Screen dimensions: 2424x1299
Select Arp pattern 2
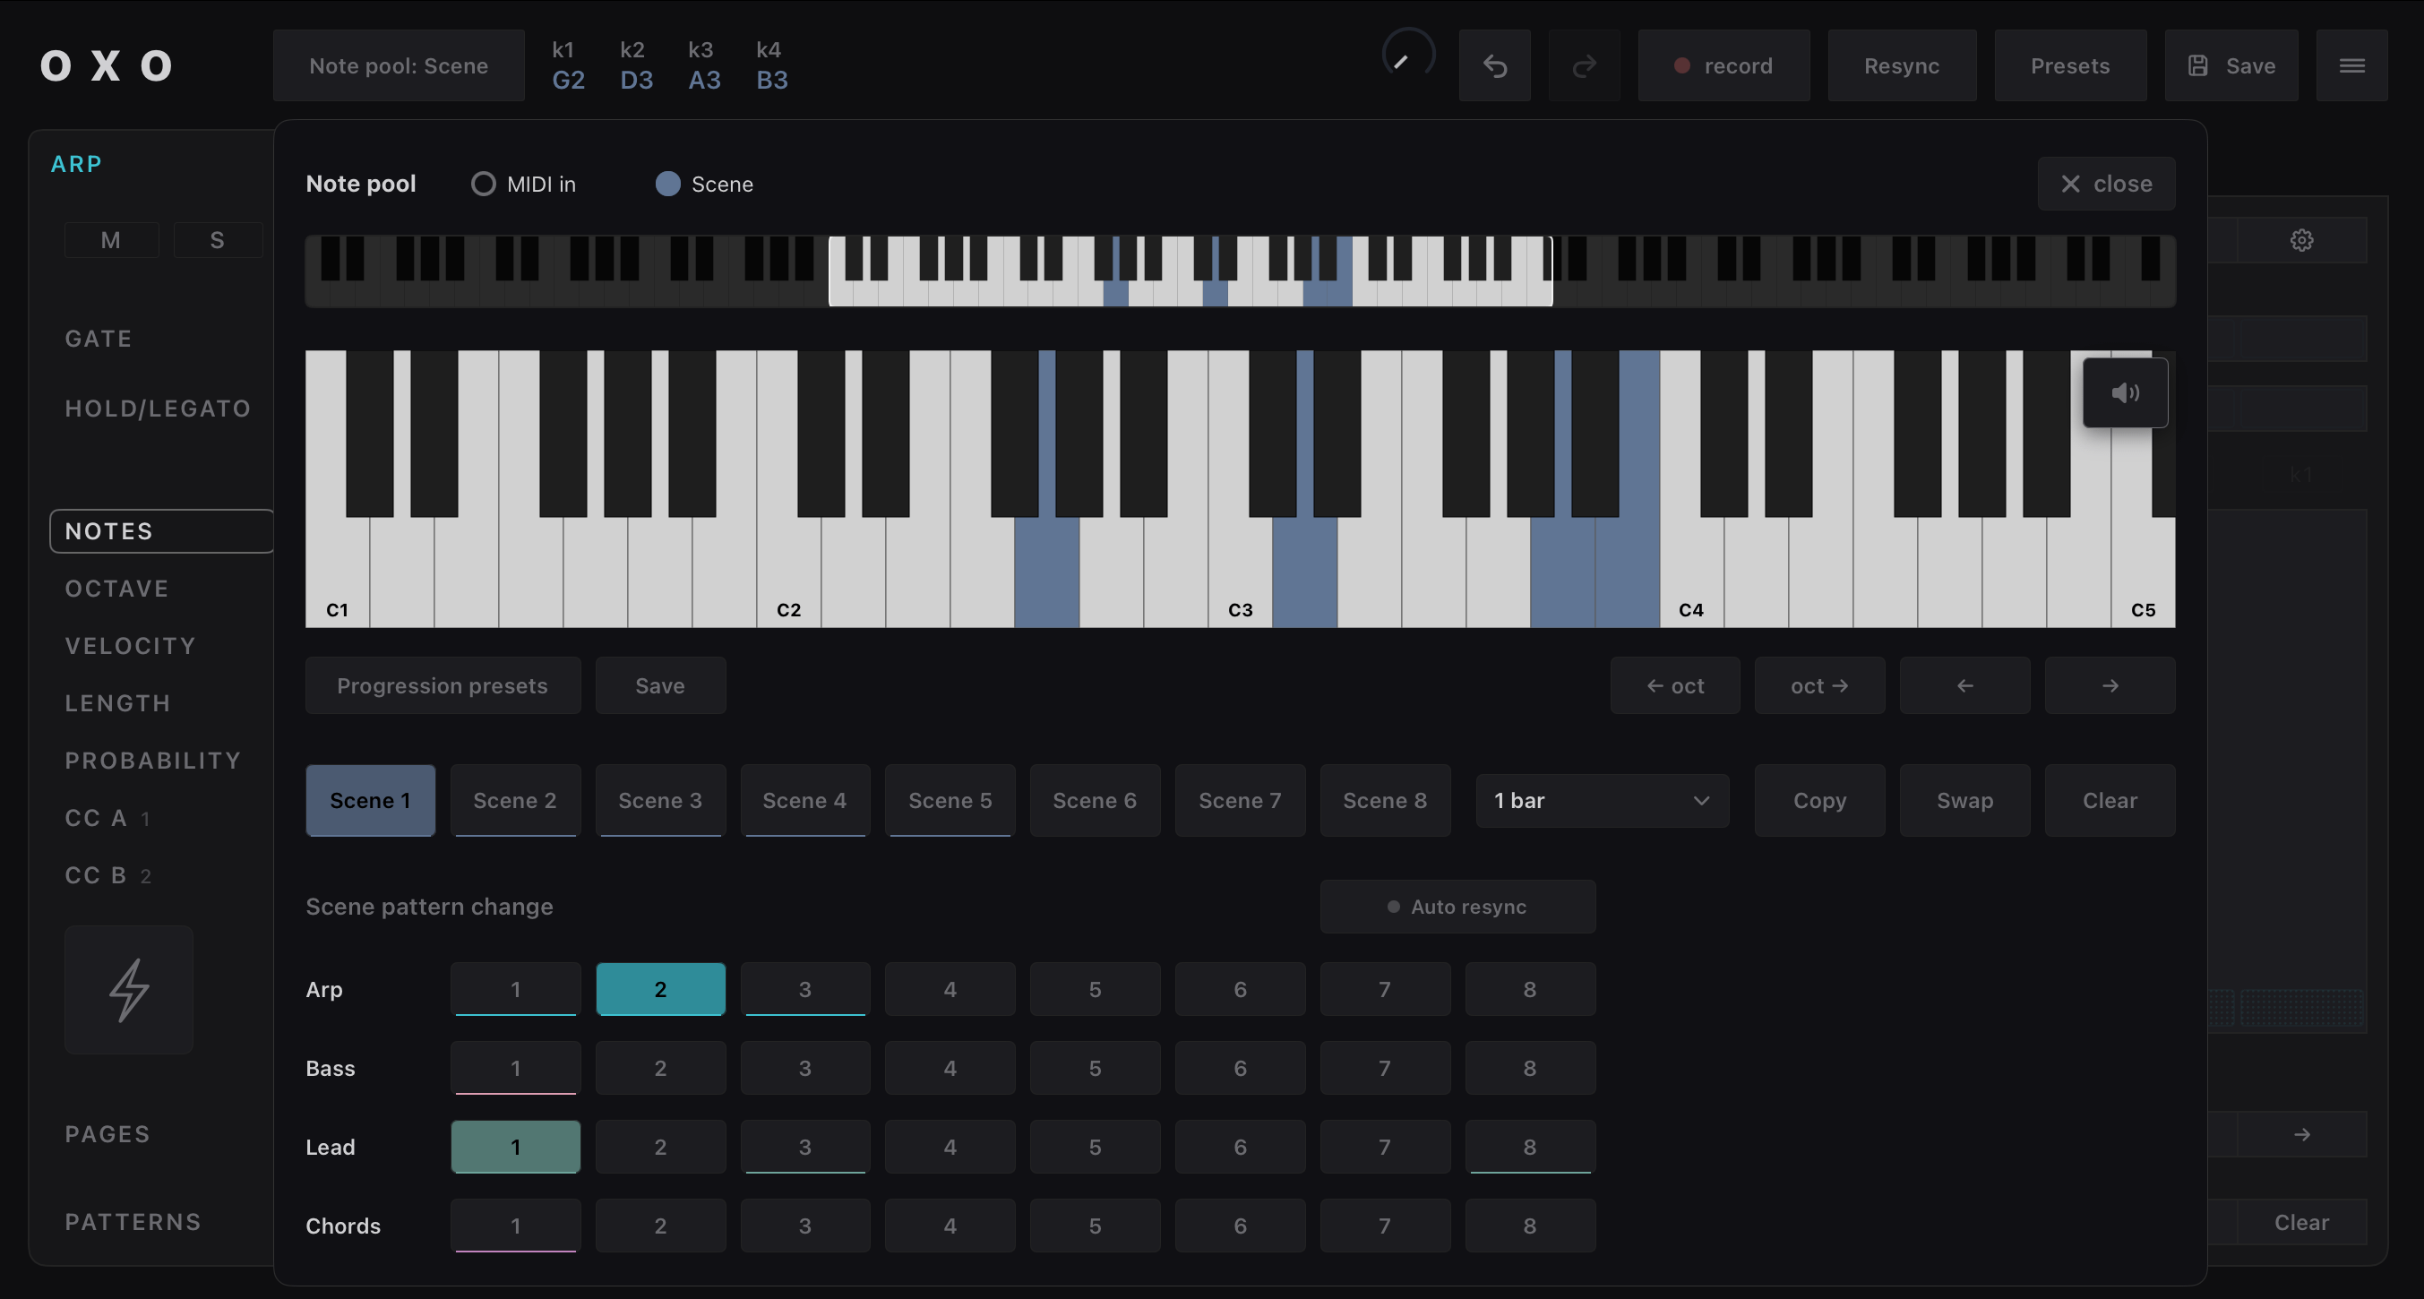click(x=660, y=989)
